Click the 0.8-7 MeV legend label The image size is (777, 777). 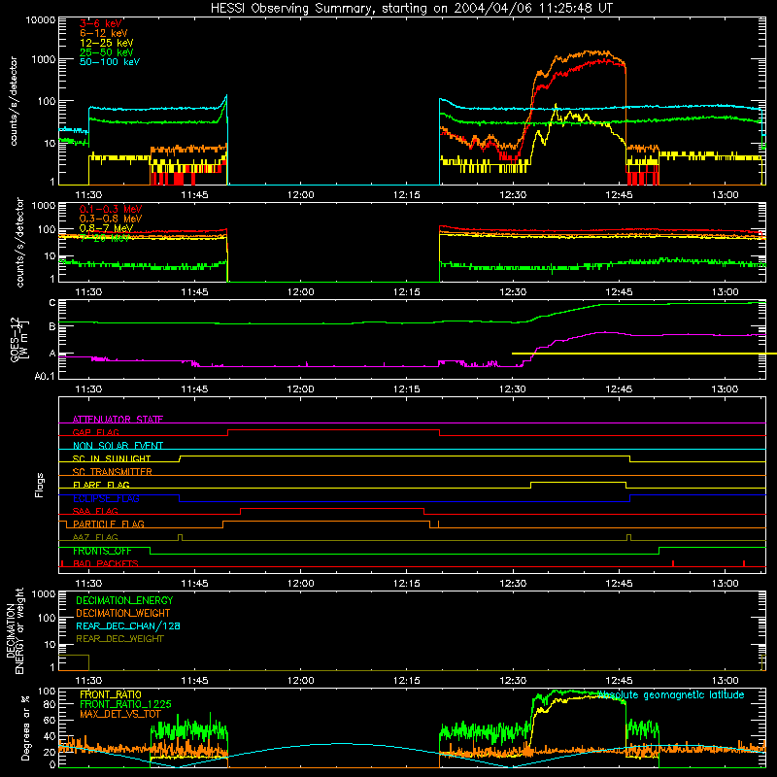point(106,228)
